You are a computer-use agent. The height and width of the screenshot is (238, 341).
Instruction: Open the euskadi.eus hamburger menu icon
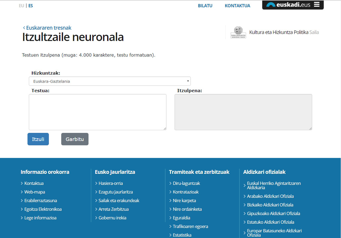317,5
